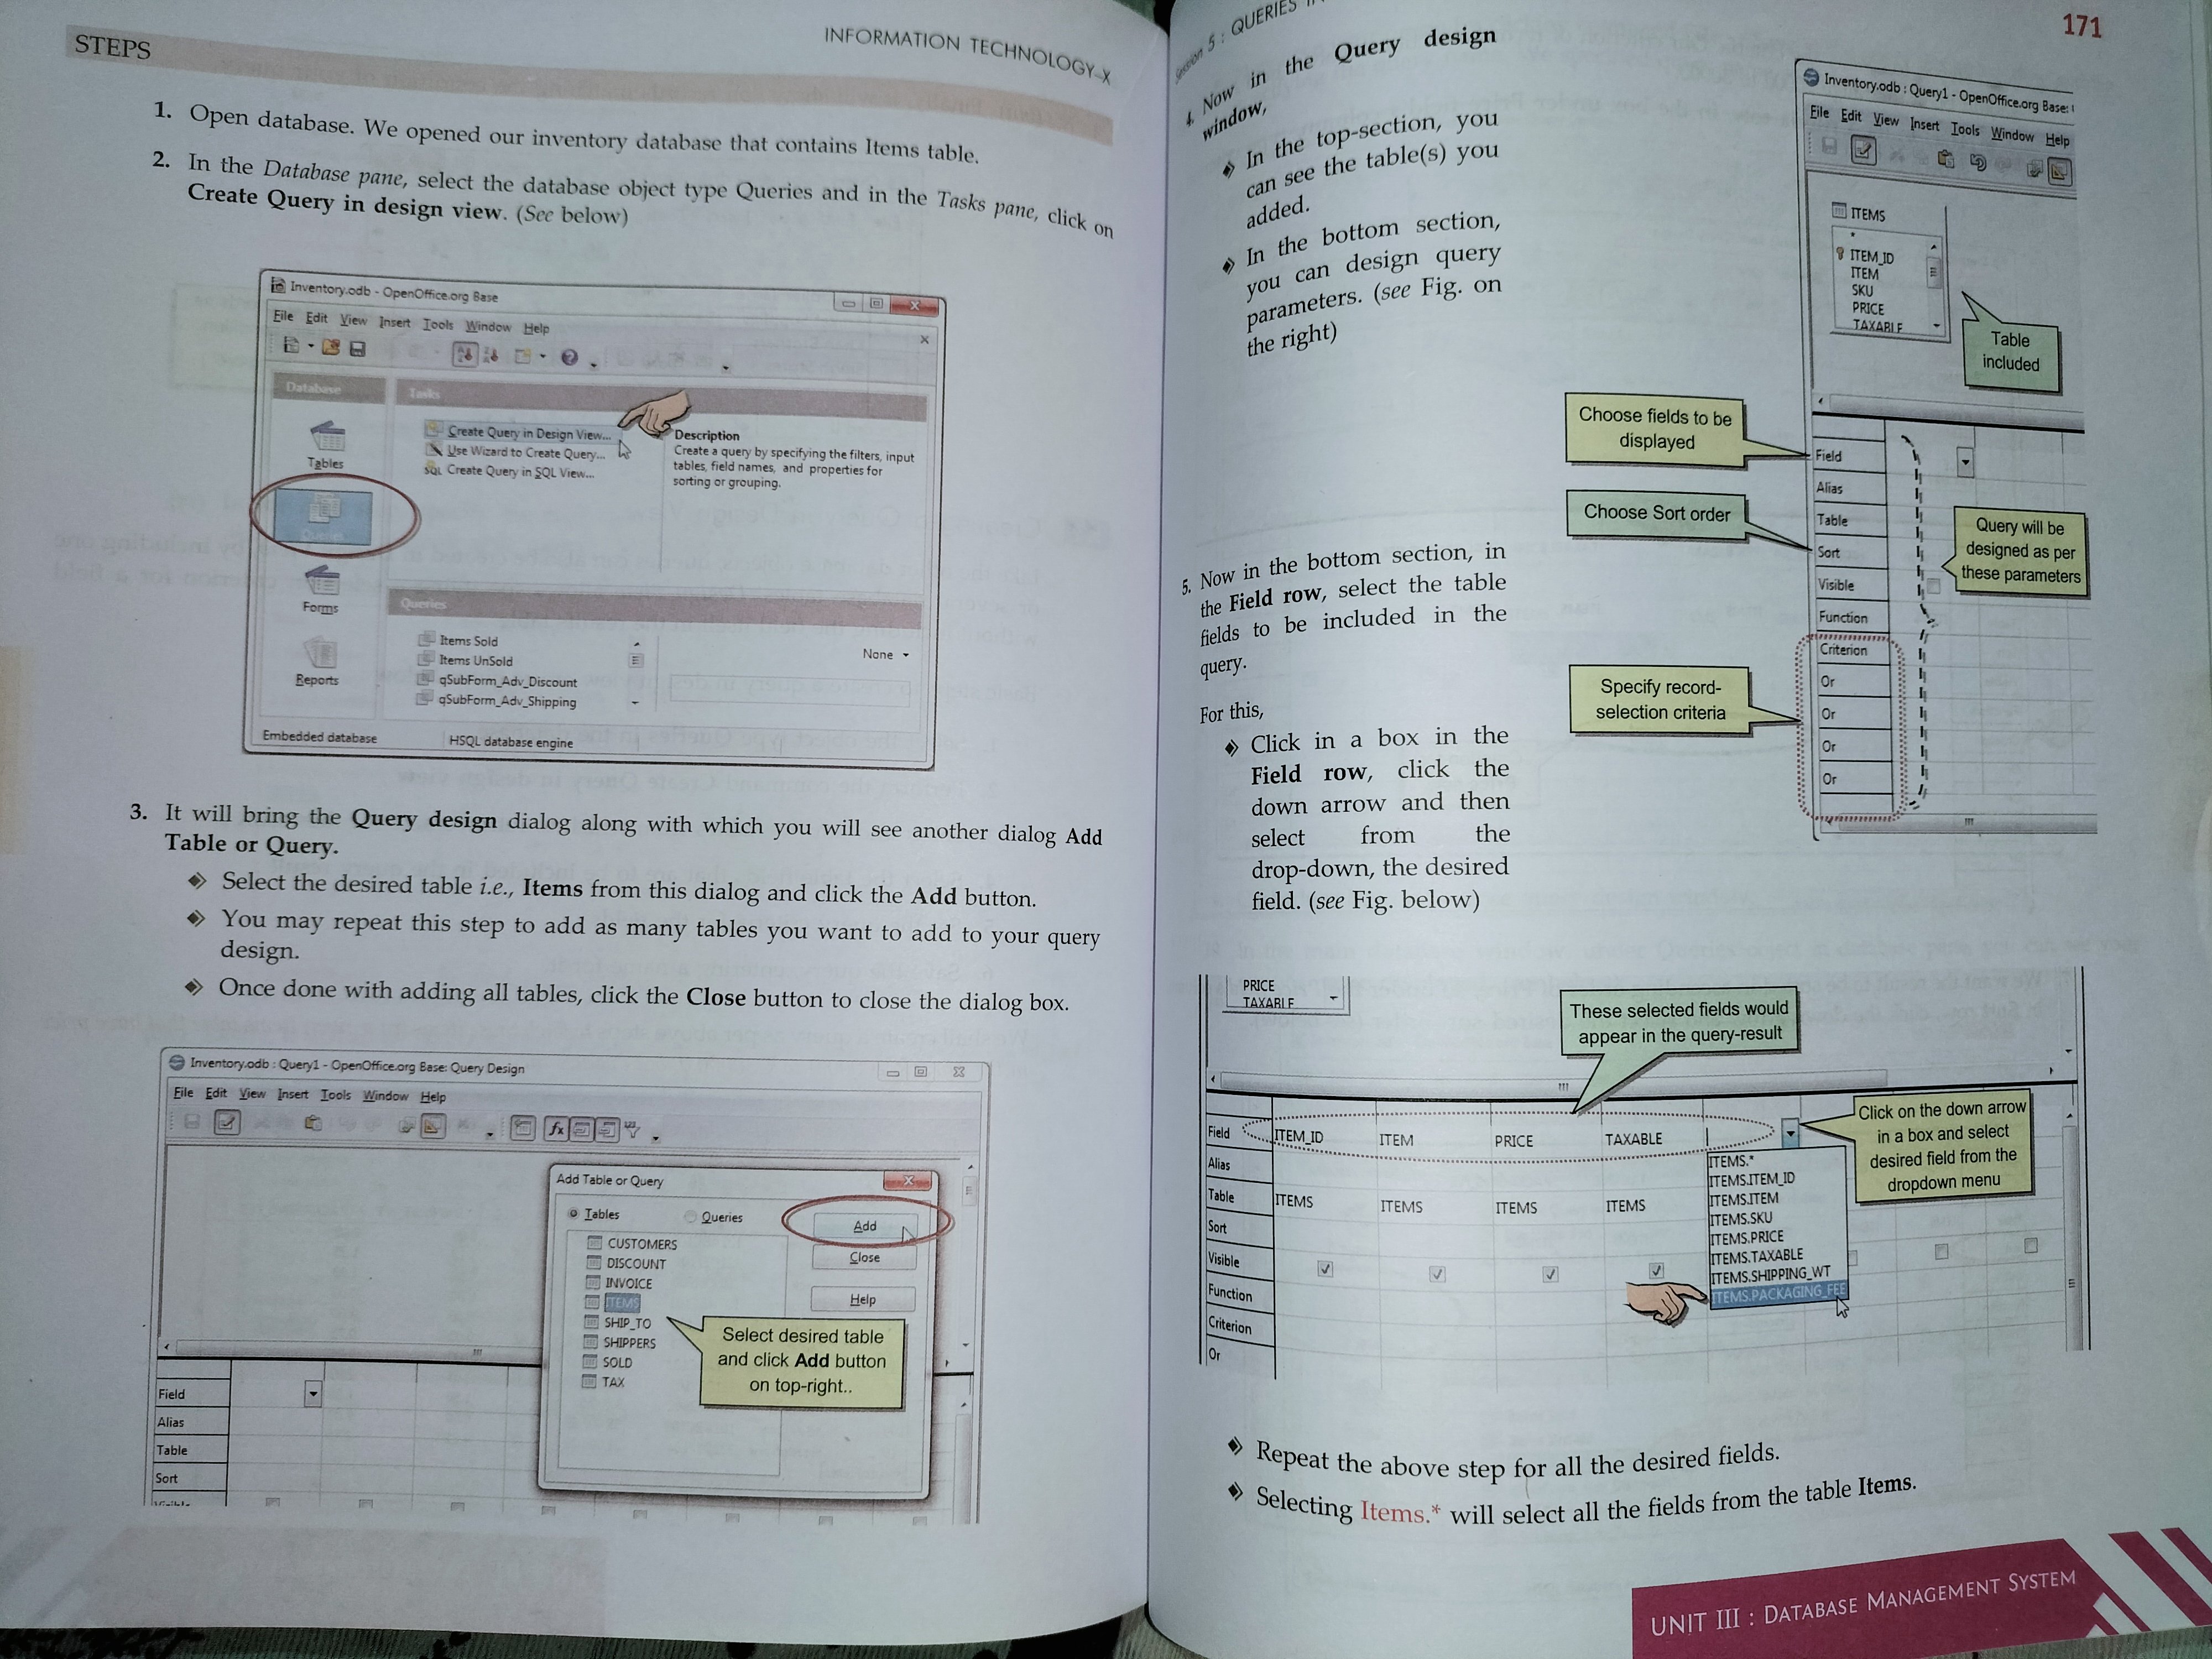The height and width of the screenshot is (1659, 2212).
Task: Open the Tools menu in Query Design window
Action: tap(335, 1095)
